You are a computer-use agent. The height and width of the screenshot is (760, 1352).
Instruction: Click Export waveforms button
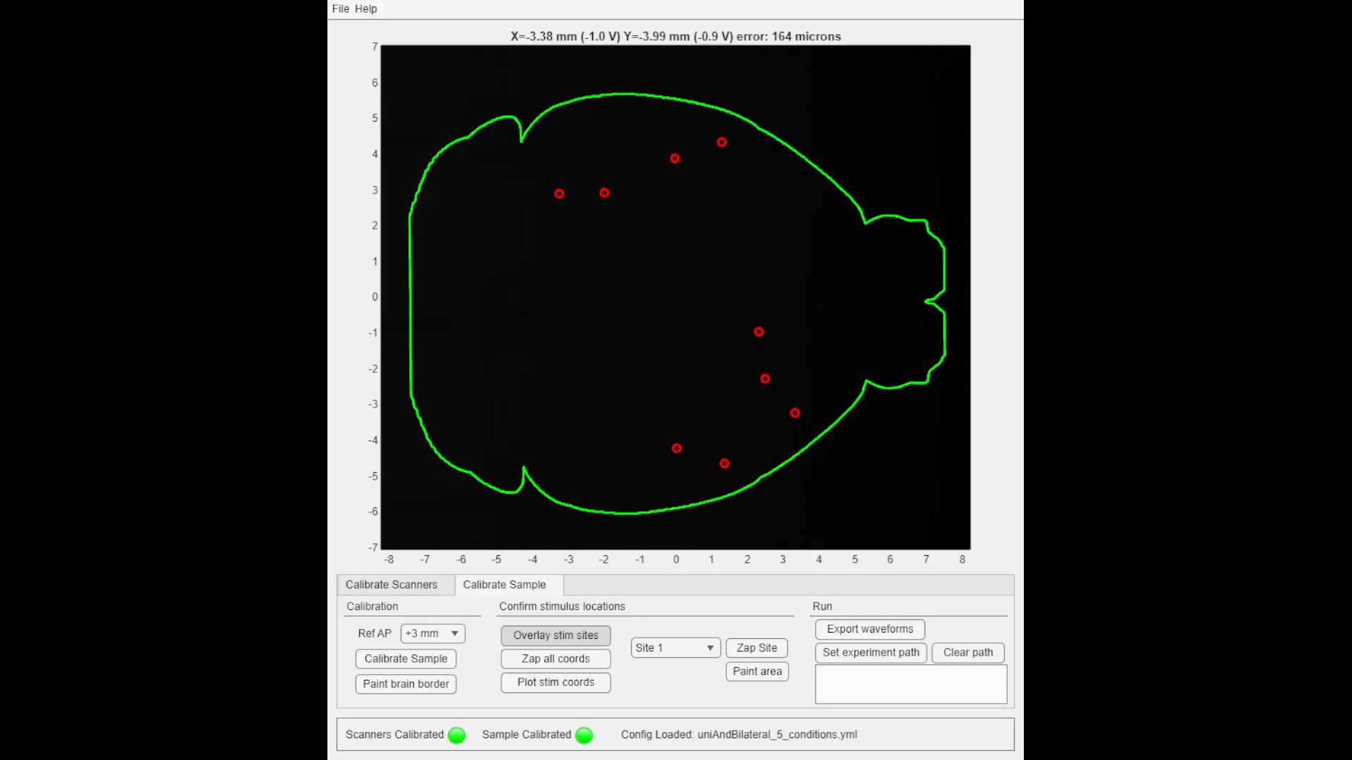[x=870, y=629]
